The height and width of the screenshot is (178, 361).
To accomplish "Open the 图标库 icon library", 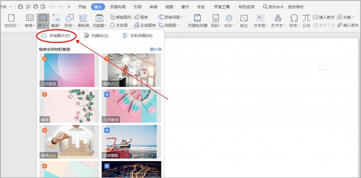I will 83,21.
